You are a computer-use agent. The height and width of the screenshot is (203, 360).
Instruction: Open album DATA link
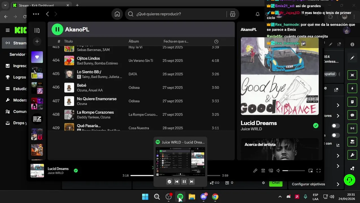[133, 74]
